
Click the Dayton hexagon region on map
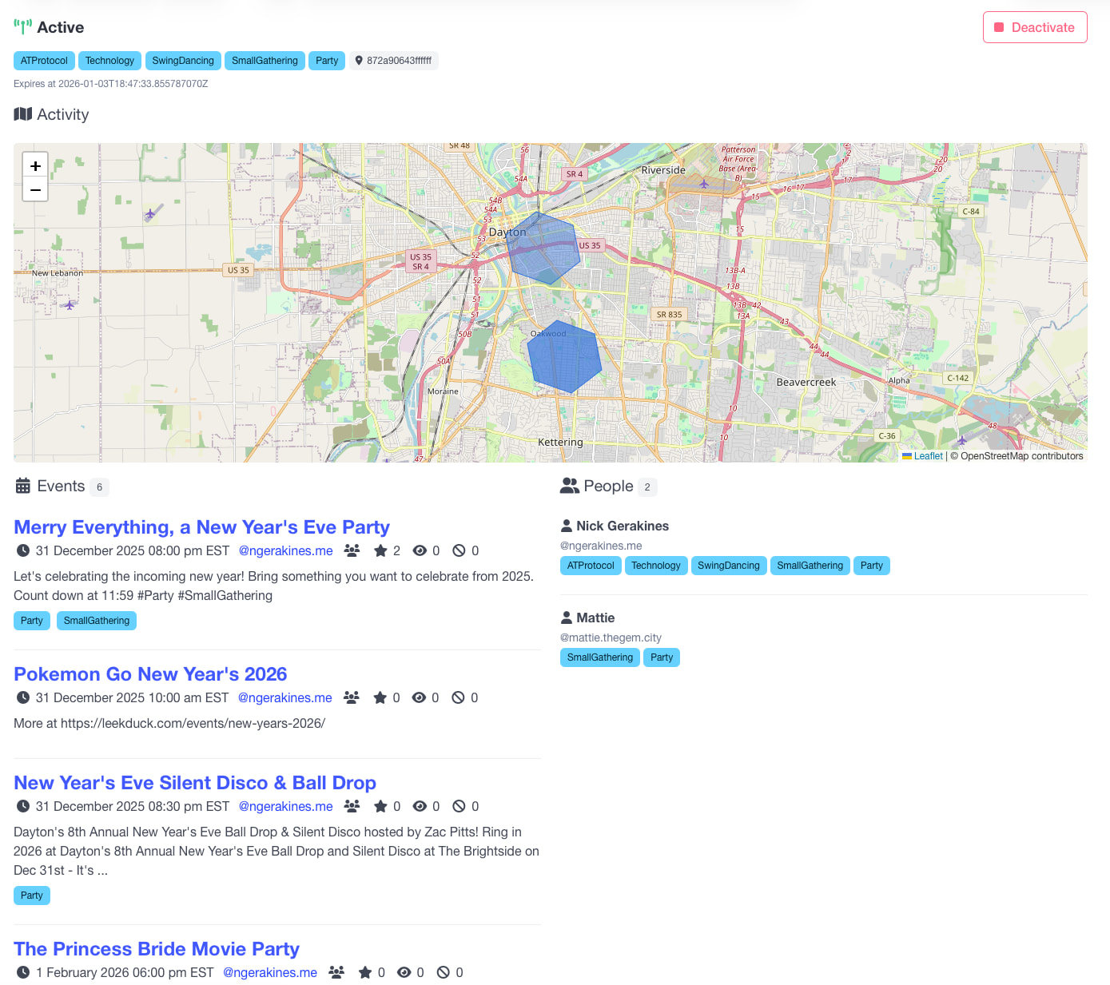pyautogui.click(x=543, y=248)
